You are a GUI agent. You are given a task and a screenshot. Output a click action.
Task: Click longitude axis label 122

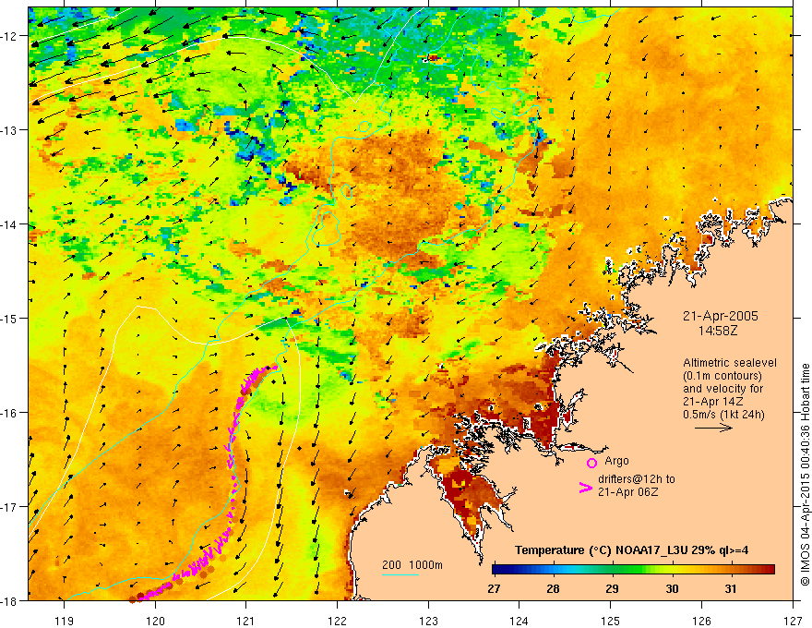point(337,621)
